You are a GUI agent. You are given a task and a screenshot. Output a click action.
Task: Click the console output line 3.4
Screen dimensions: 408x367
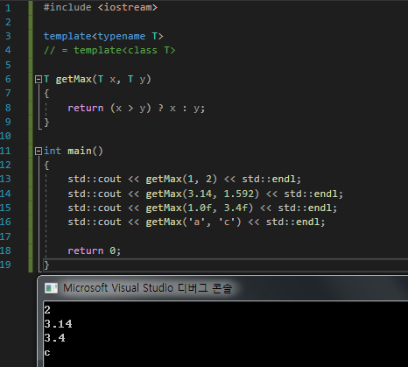(54, 338)
